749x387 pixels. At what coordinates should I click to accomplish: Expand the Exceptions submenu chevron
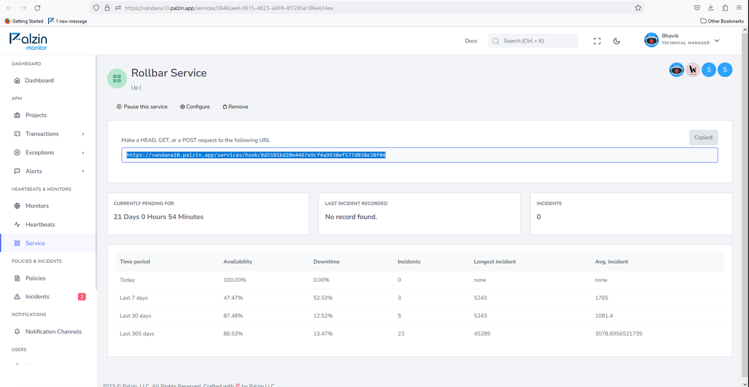click(x=83, y=153)
